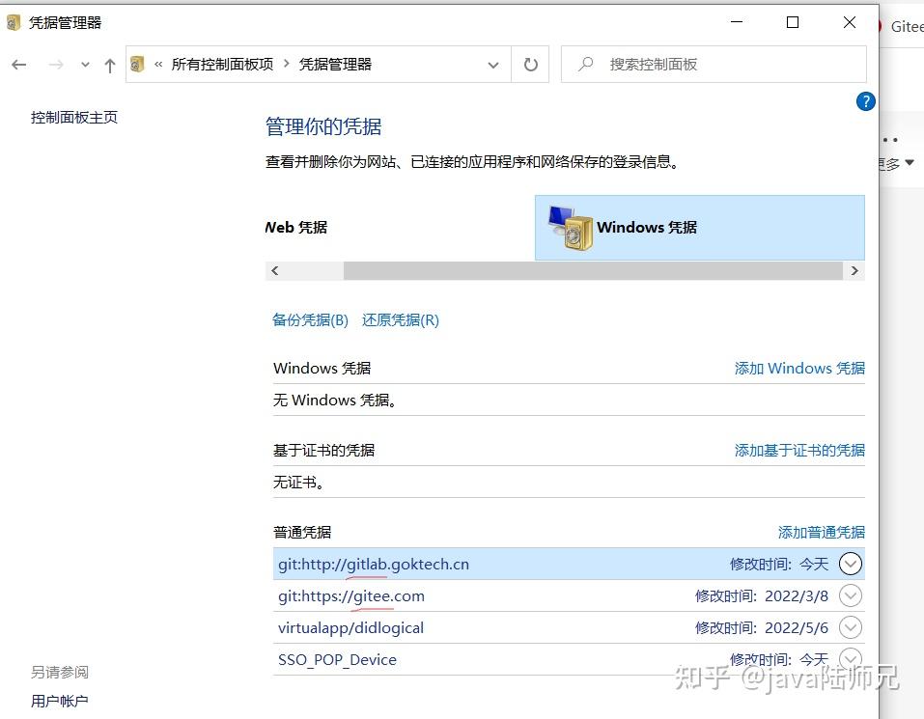
Task: Click the Refresh icon in the address bar
Action: [530, 64]
